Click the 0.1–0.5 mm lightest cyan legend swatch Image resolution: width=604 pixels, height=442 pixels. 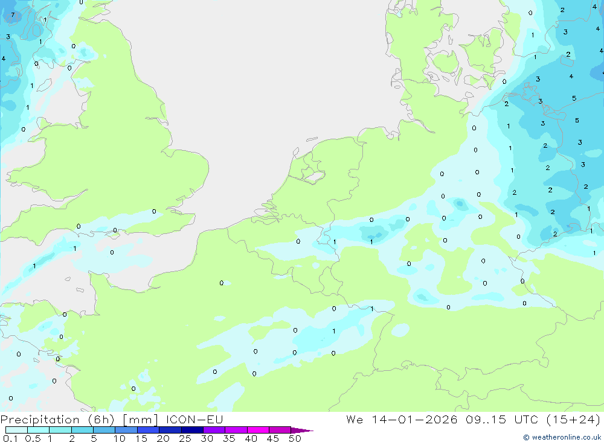(16, 430)
